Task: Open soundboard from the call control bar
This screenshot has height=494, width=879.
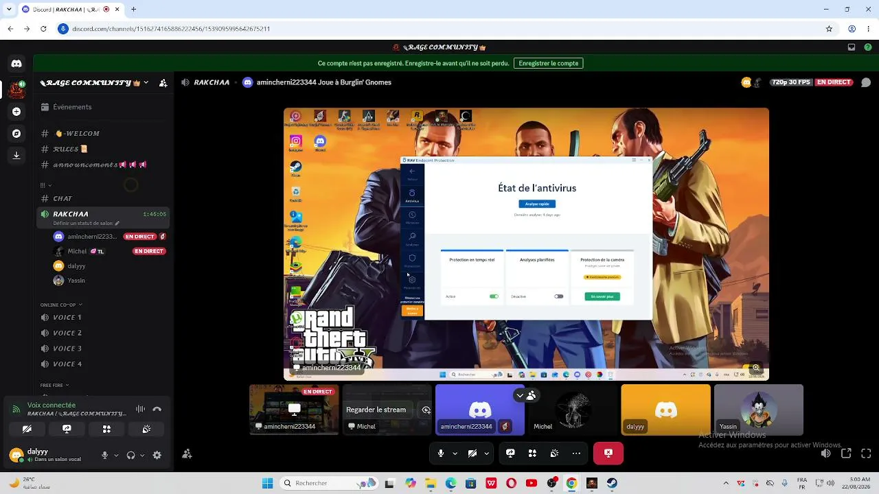Action: (x=554, y=454)
